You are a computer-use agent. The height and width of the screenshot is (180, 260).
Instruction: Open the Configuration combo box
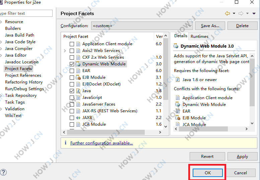click(x=142, y=26)
